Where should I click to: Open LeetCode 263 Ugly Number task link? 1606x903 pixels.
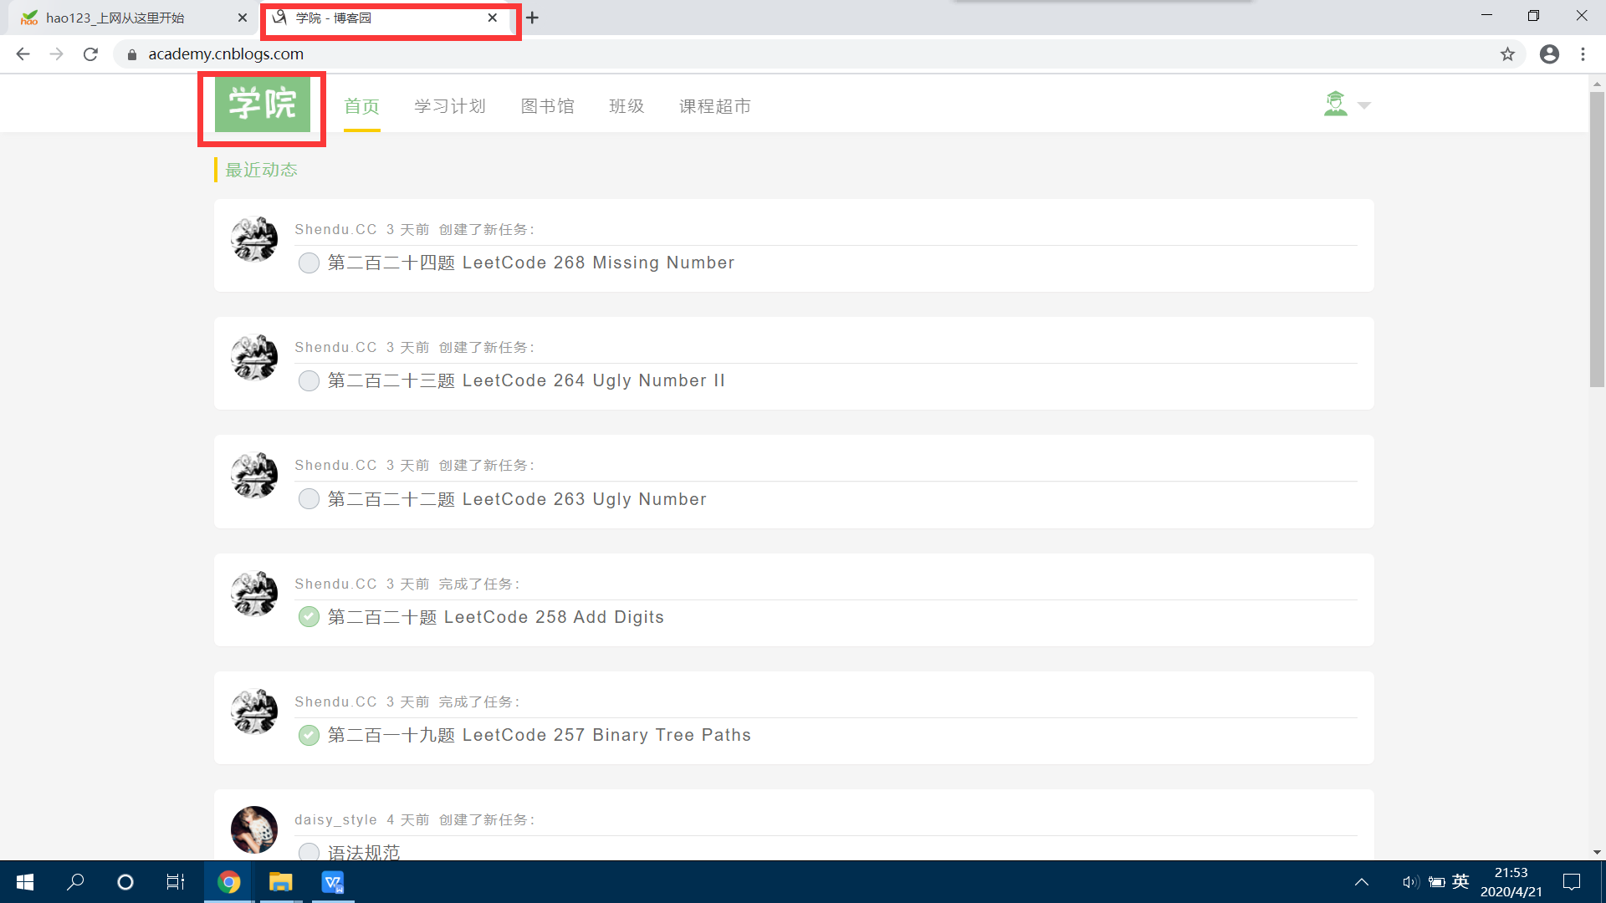[x=517, y=499]
